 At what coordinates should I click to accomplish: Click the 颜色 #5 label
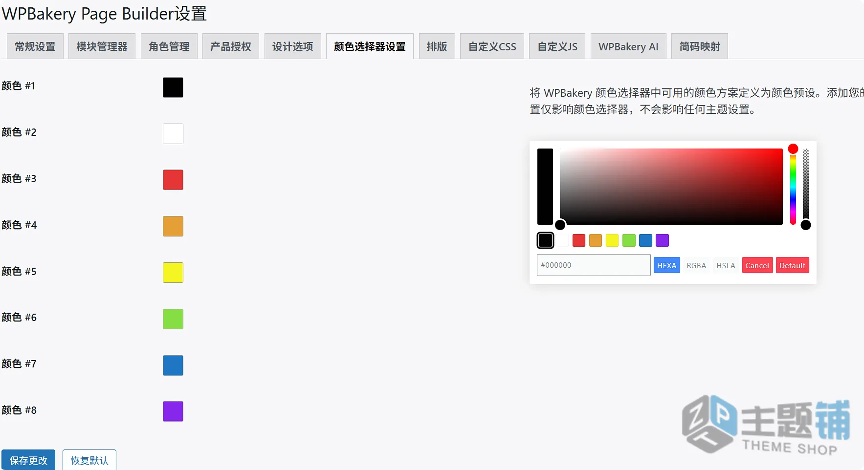[19, 272]
